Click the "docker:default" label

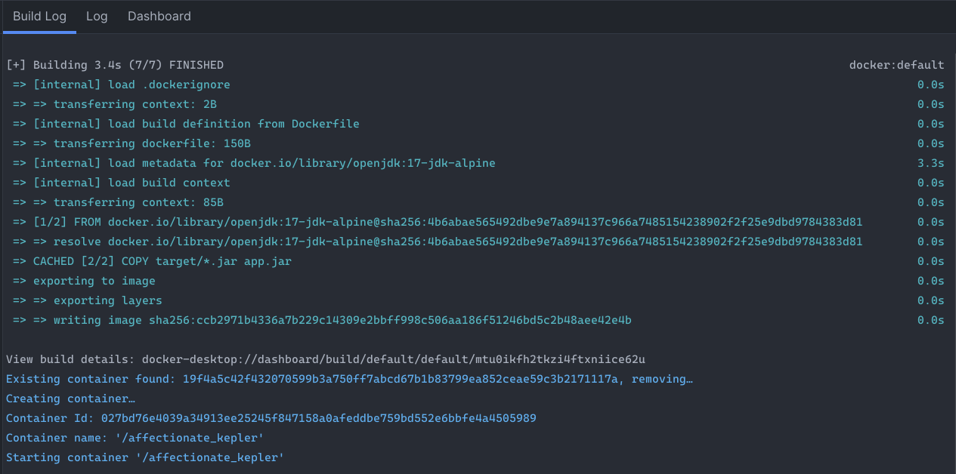coord(896,65)
